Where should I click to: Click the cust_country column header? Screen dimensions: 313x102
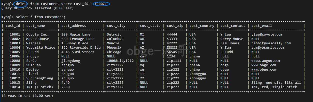click(202, 26)
